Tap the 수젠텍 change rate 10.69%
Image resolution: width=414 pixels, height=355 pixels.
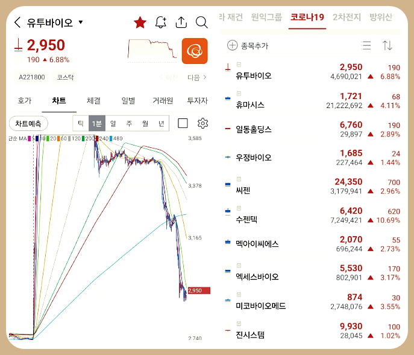pyautogui.click(x=388, y=220)
